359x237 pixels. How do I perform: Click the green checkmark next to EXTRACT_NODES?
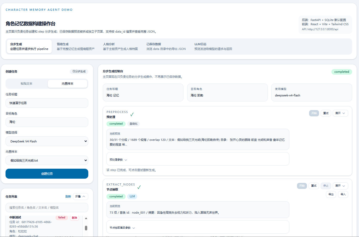(x=139, y=187)
